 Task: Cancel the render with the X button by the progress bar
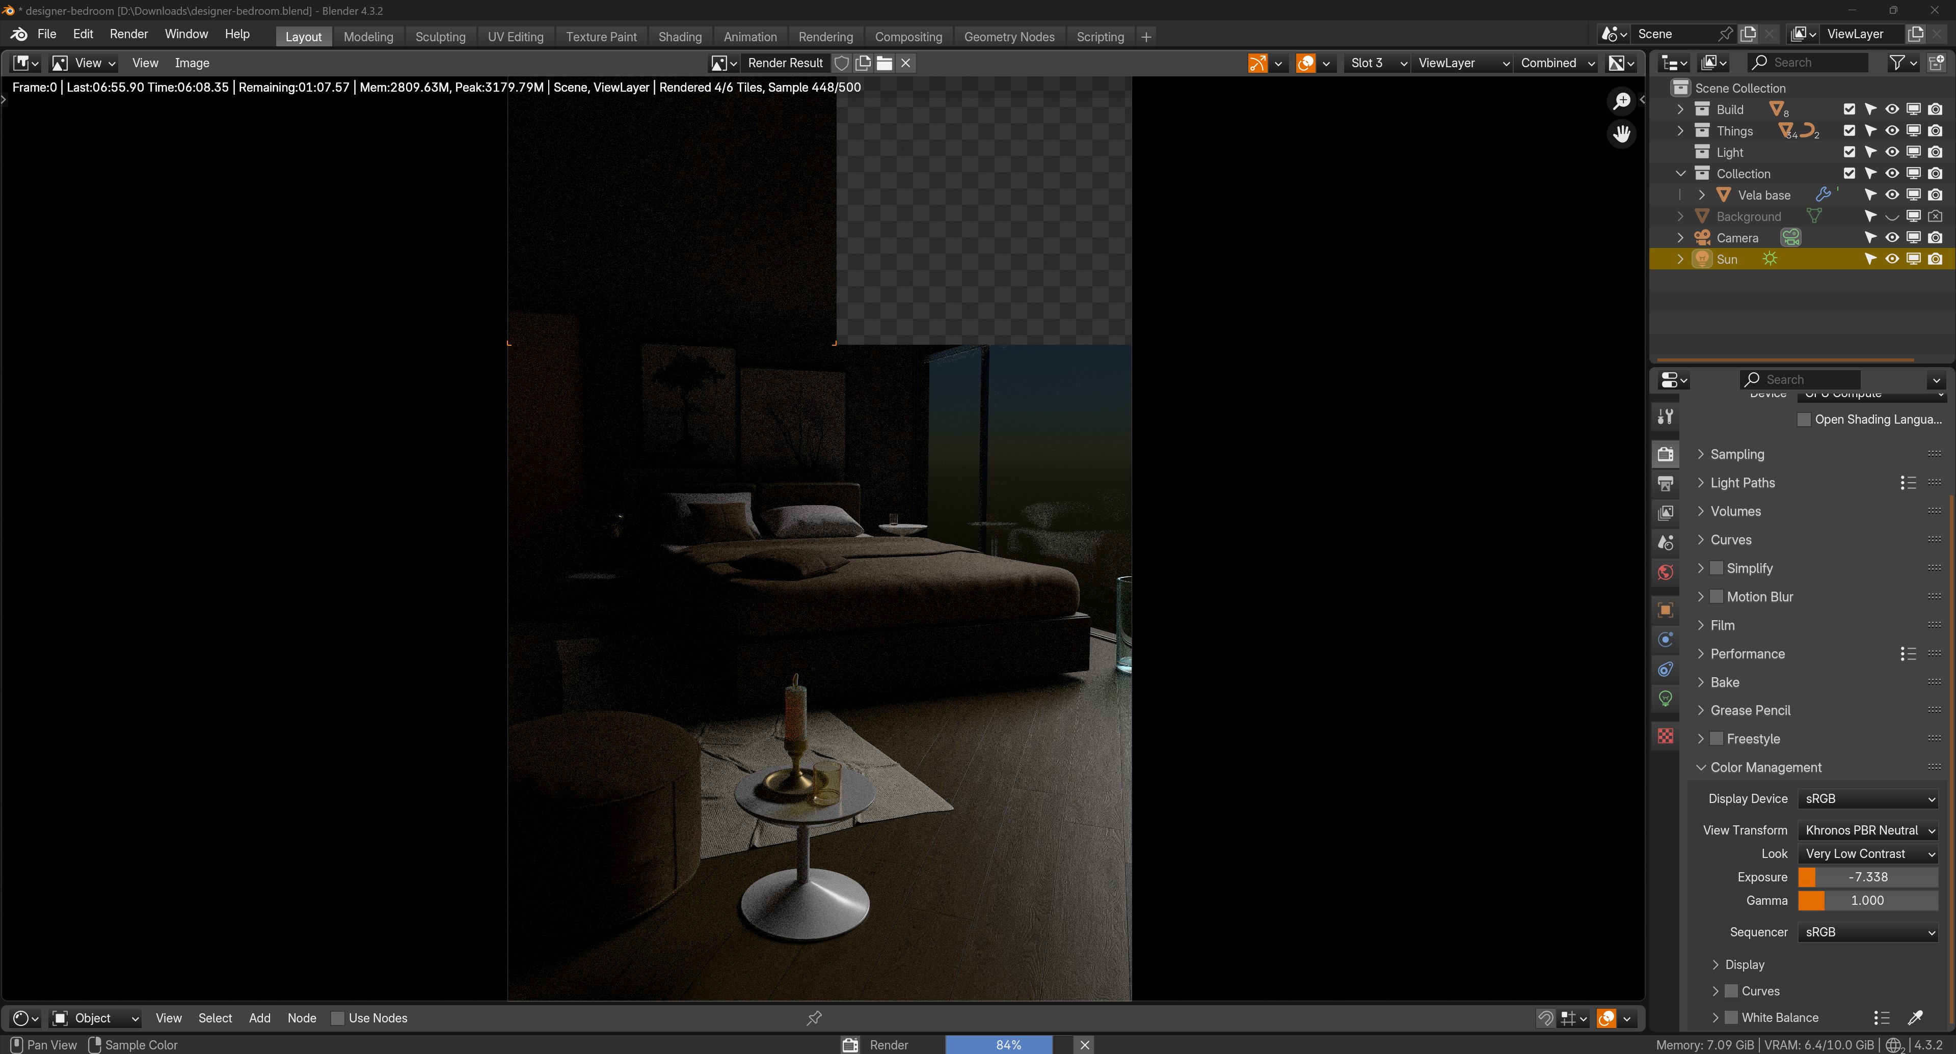click(x=1085, y=1045)
